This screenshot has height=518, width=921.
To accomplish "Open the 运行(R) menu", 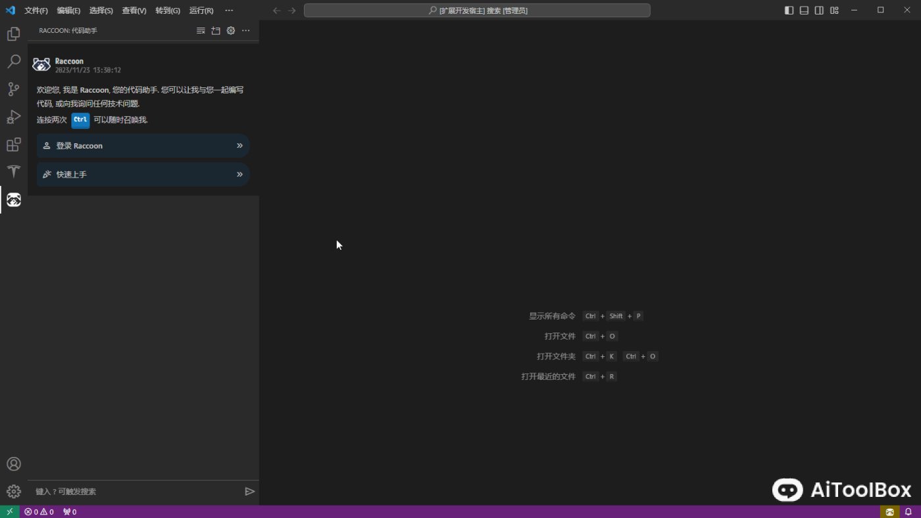I will click(201, 11).
